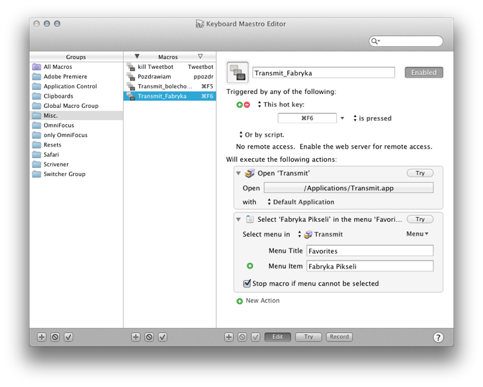Click the bottom bar Try button
The image size is (483, 387).
(308, 337)
